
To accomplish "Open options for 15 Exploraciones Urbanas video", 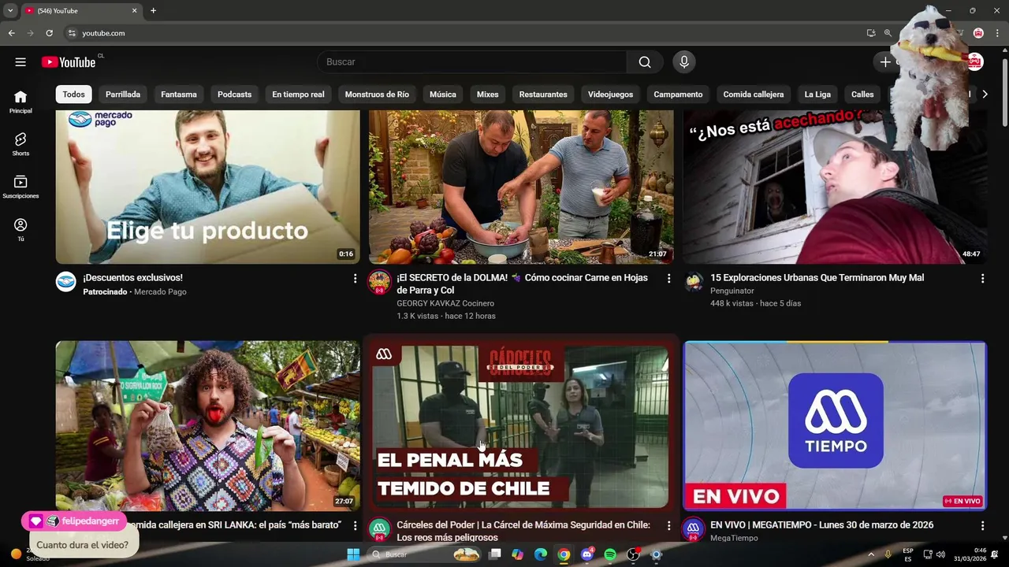I will [x=982, y=279].
